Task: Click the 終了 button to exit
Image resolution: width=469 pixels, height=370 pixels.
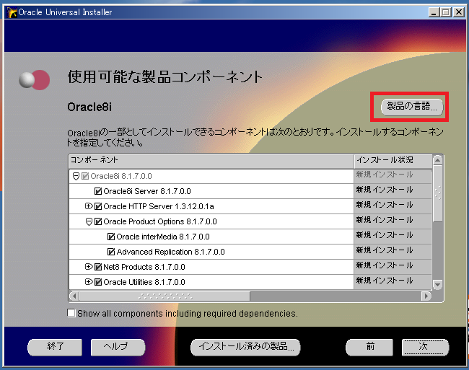Action: [55, 347]
